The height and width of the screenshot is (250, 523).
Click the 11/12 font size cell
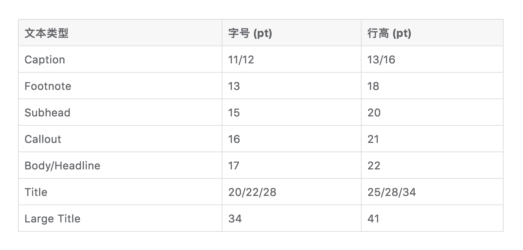click(x=241, y=59)
